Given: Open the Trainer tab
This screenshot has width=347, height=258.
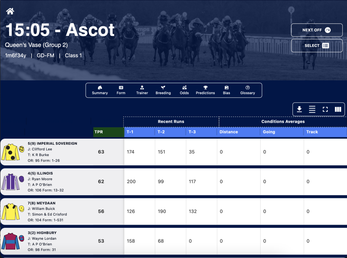Looking at the screenshot, I should 142,90.
